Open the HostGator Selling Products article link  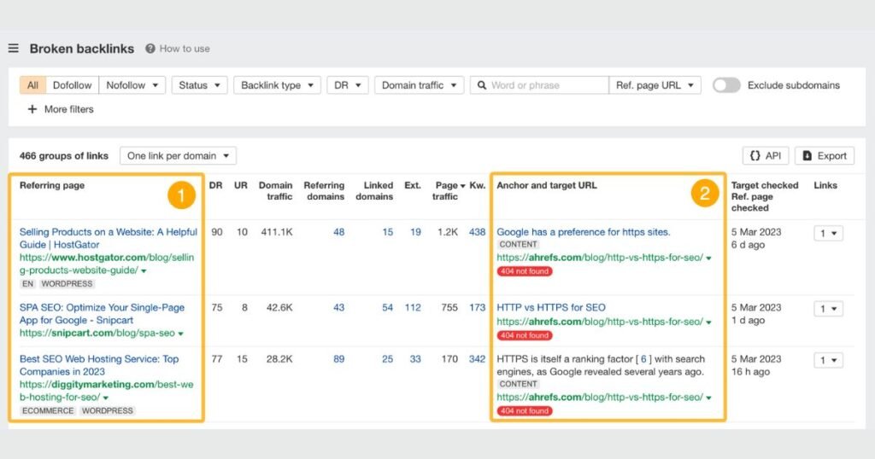coord(108,238)
